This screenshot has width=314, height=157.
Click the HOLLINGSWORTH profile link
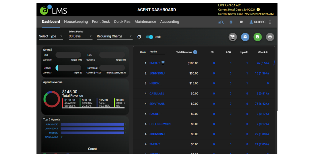(x=159, y=124)
